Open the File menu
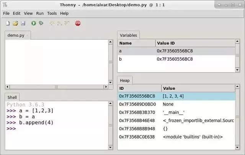This screenshot has width=245, height=155. pyautogui.click(x=6, y=13)
